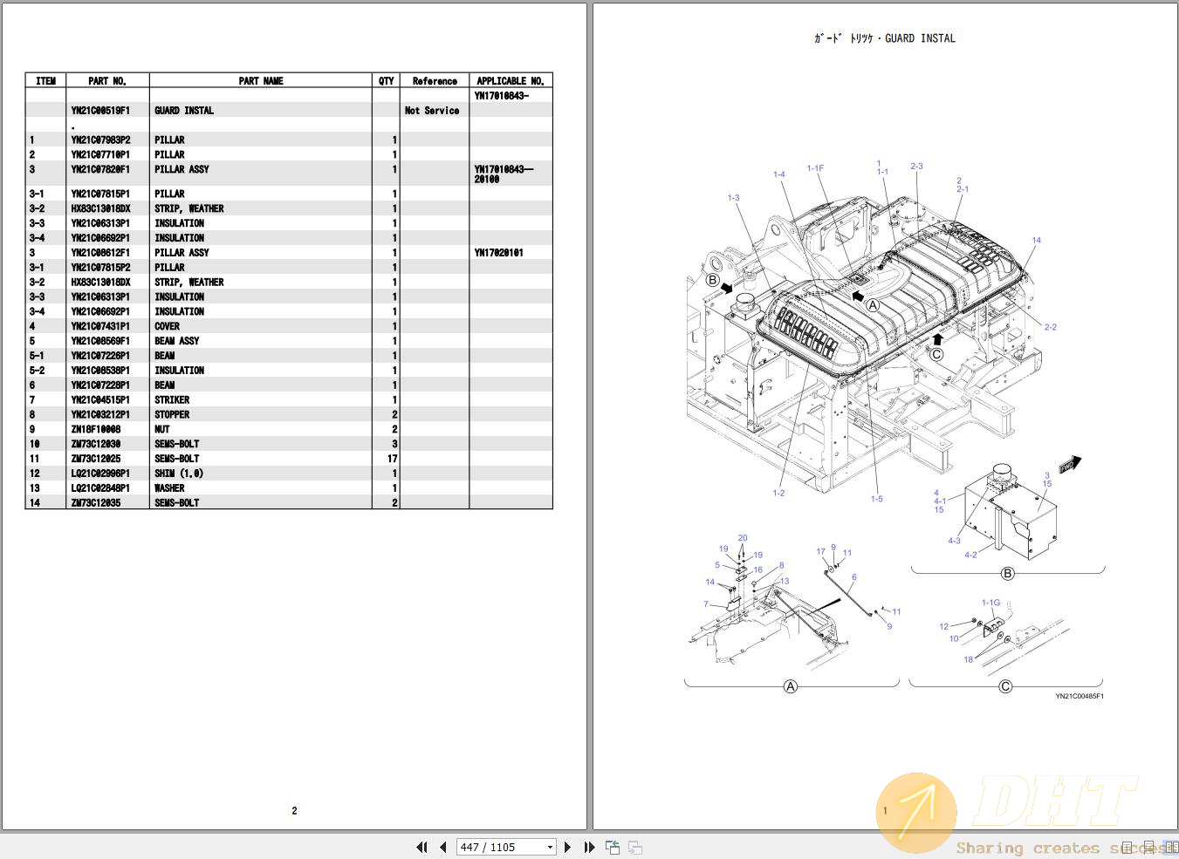Click part name GUARD INSTAL in table
The height and width of the screenshot is (859, 1179).
click(184, 111)
